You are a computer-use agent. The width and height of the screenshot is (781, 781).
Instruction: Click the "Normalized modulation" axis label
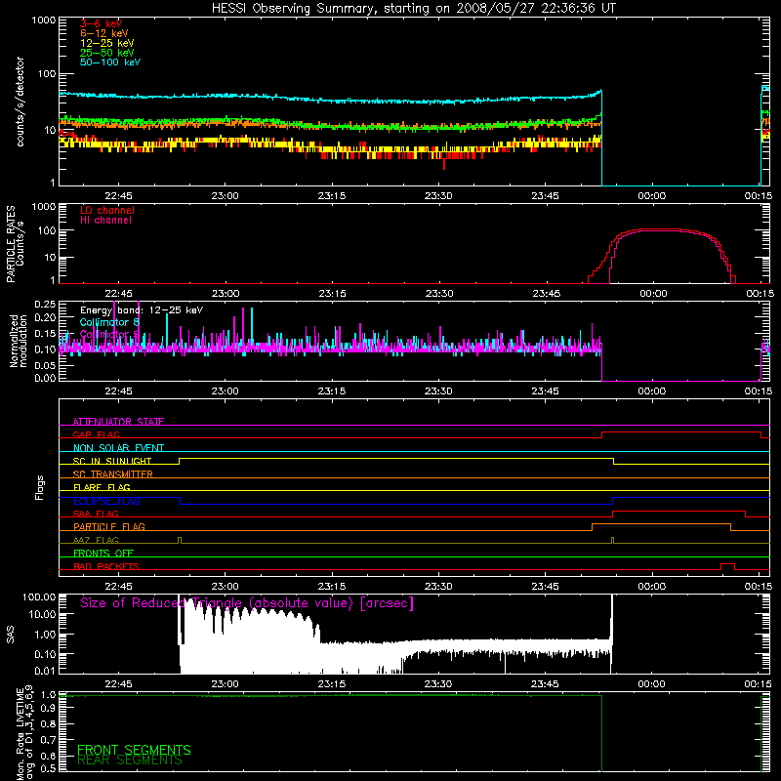point(19,341)
